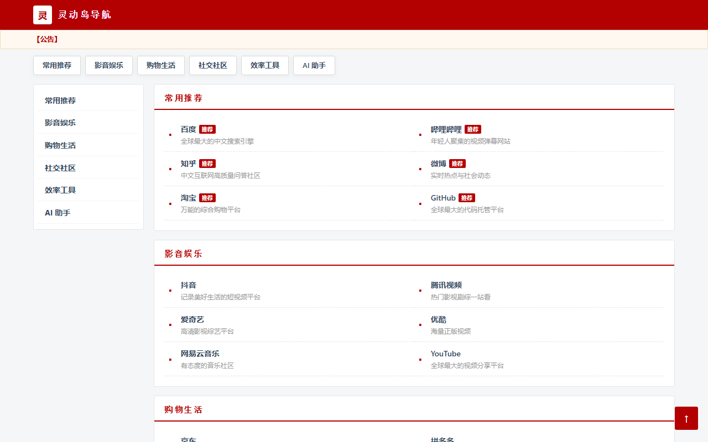Screen dimensions: 708x442
Task: Select the 常用推荐 top category tab
Action: [x=57, y=65]
